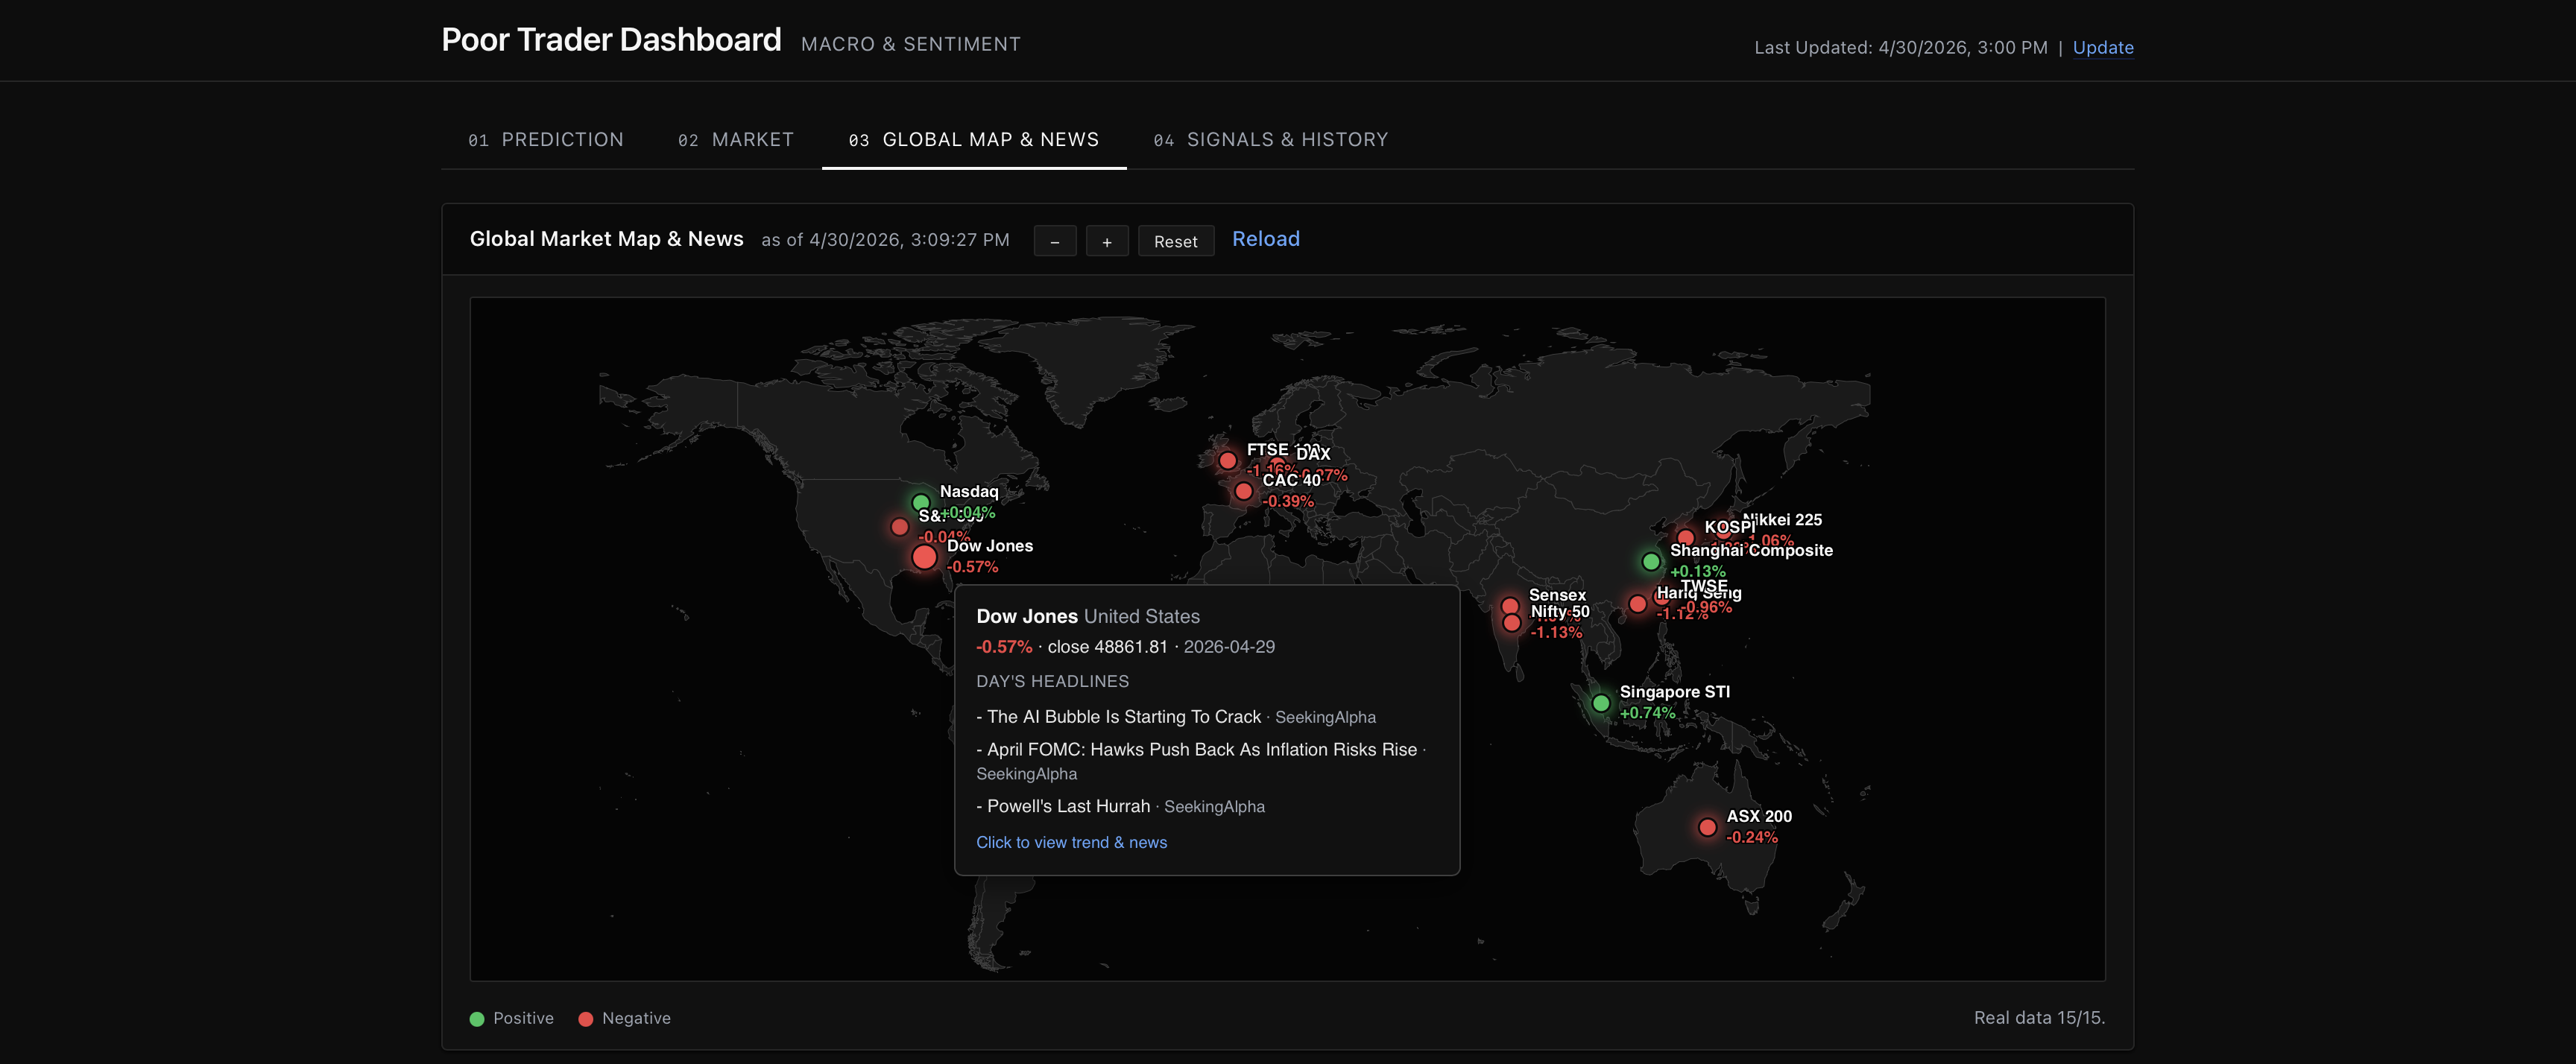Click the green Positive legend dot
The width and height of the screenshot is (2576, 1064).
(477, 1019)
